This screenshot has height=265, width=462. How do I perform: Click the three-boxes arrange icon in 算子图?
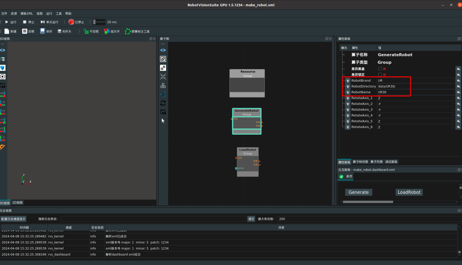163,85
